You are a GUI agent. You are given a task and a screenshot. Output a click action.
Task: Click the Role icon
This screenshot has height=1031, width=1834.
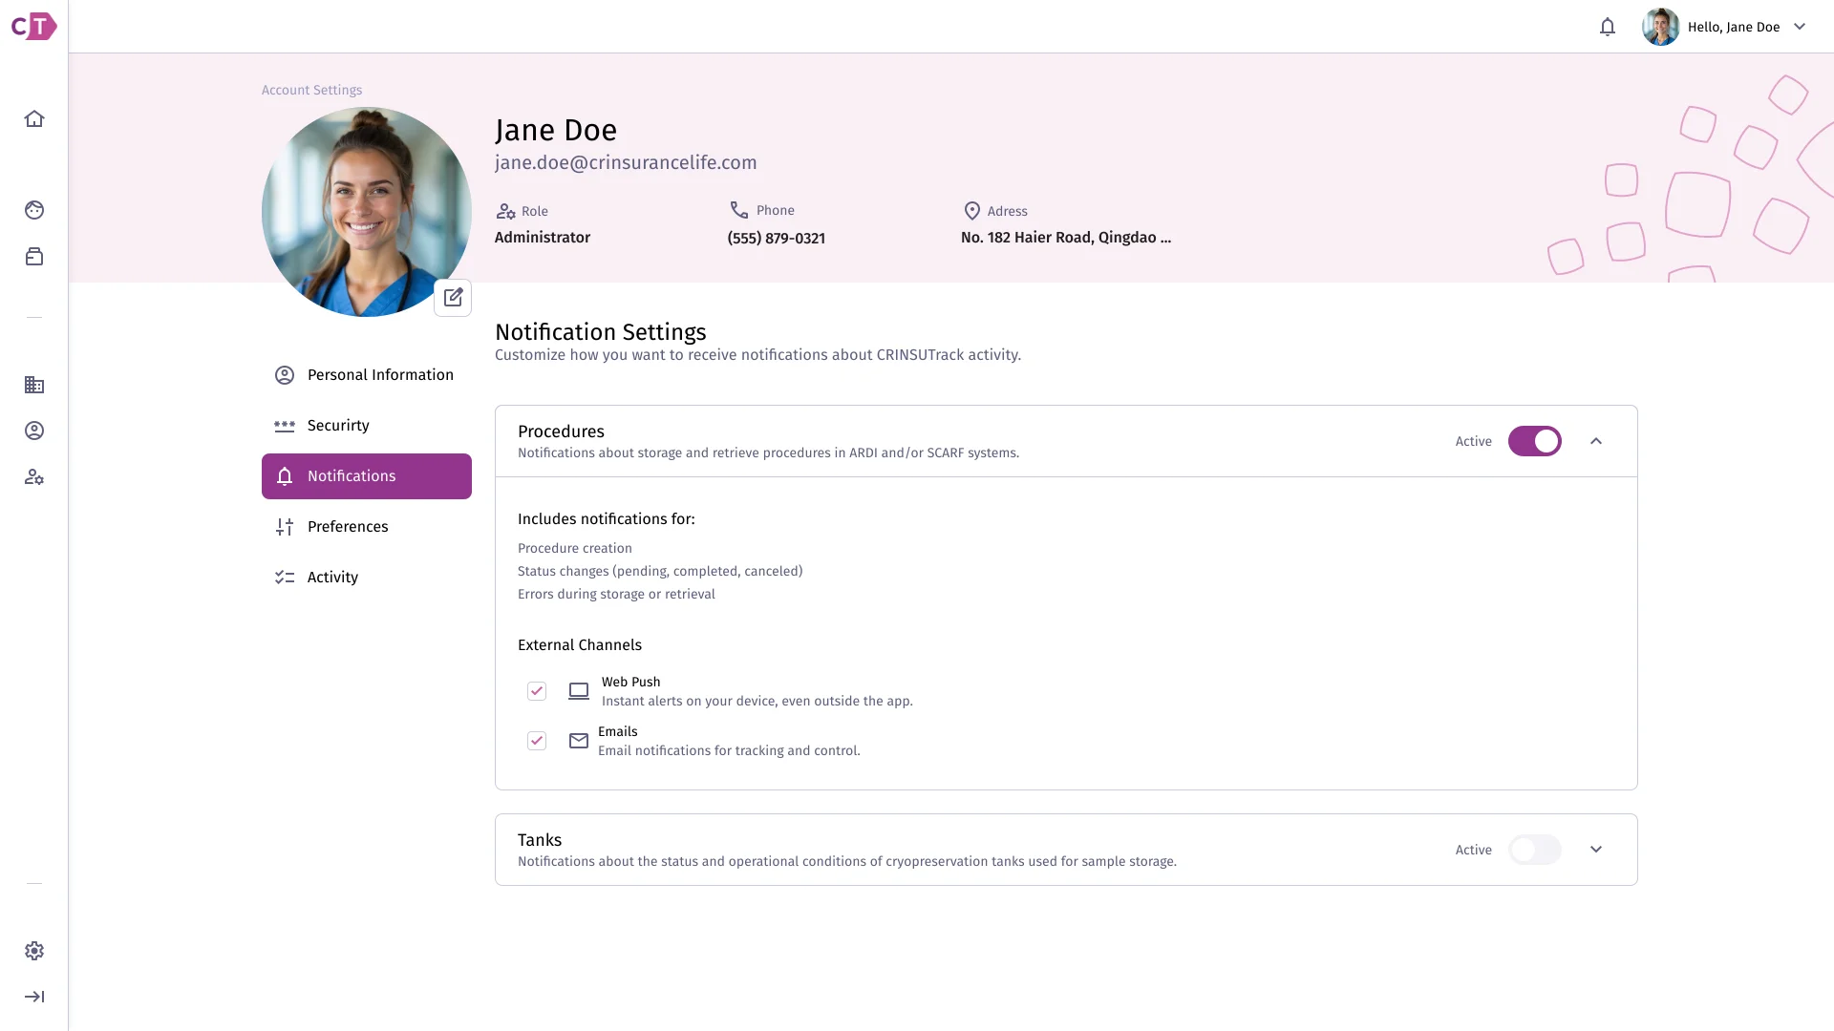(505, 211)
